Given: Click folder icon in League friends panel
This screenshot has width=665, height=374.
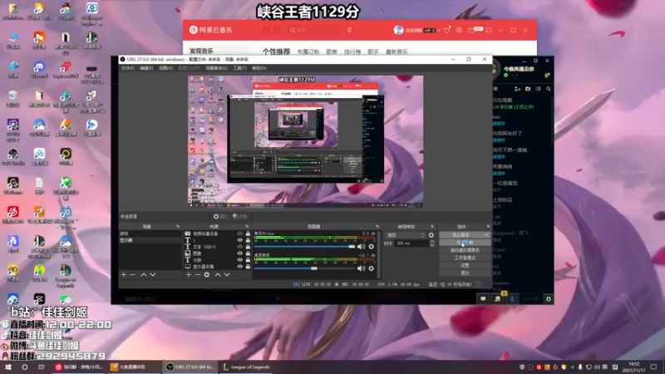Looking at the screenshot, I should click(528, 89).
